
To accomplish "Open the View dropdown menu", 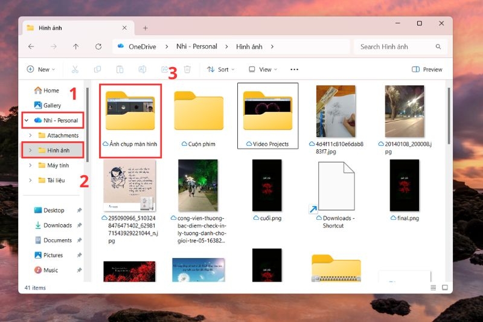I will (263, 69).
